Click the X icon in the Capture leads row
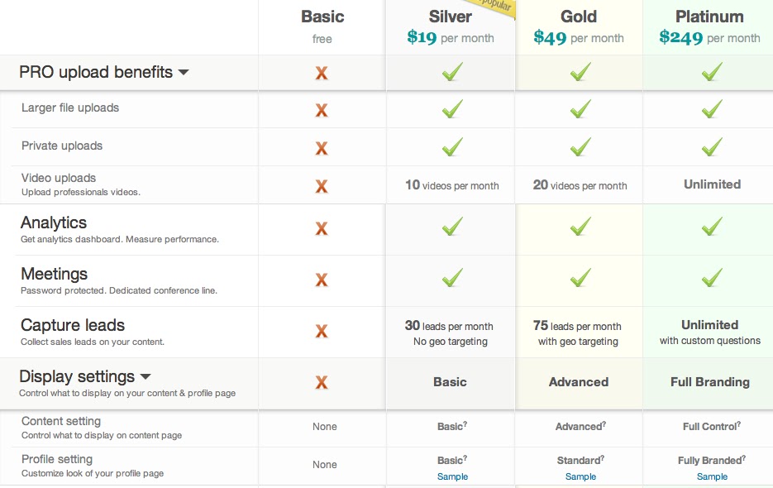The image size is (773, 488). [322, 332]
